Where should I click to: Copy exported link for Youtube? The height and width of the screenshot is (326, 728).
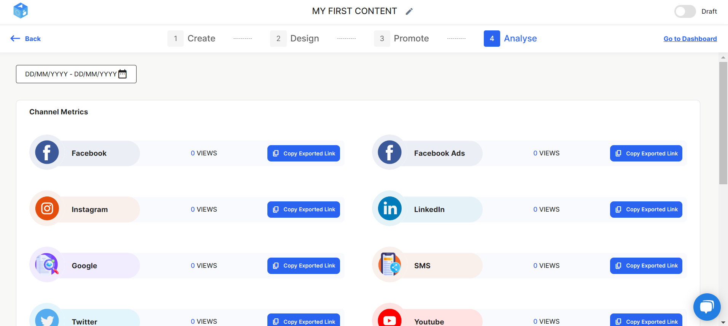click(x=646, y=320)
